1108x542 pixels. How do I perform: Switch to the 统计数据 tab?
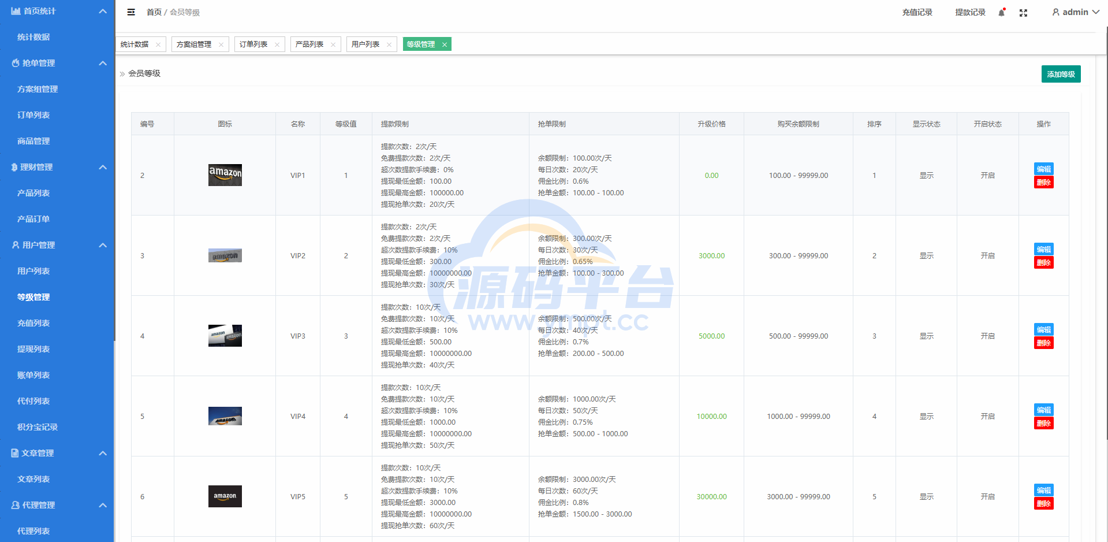tap(135, 44)
